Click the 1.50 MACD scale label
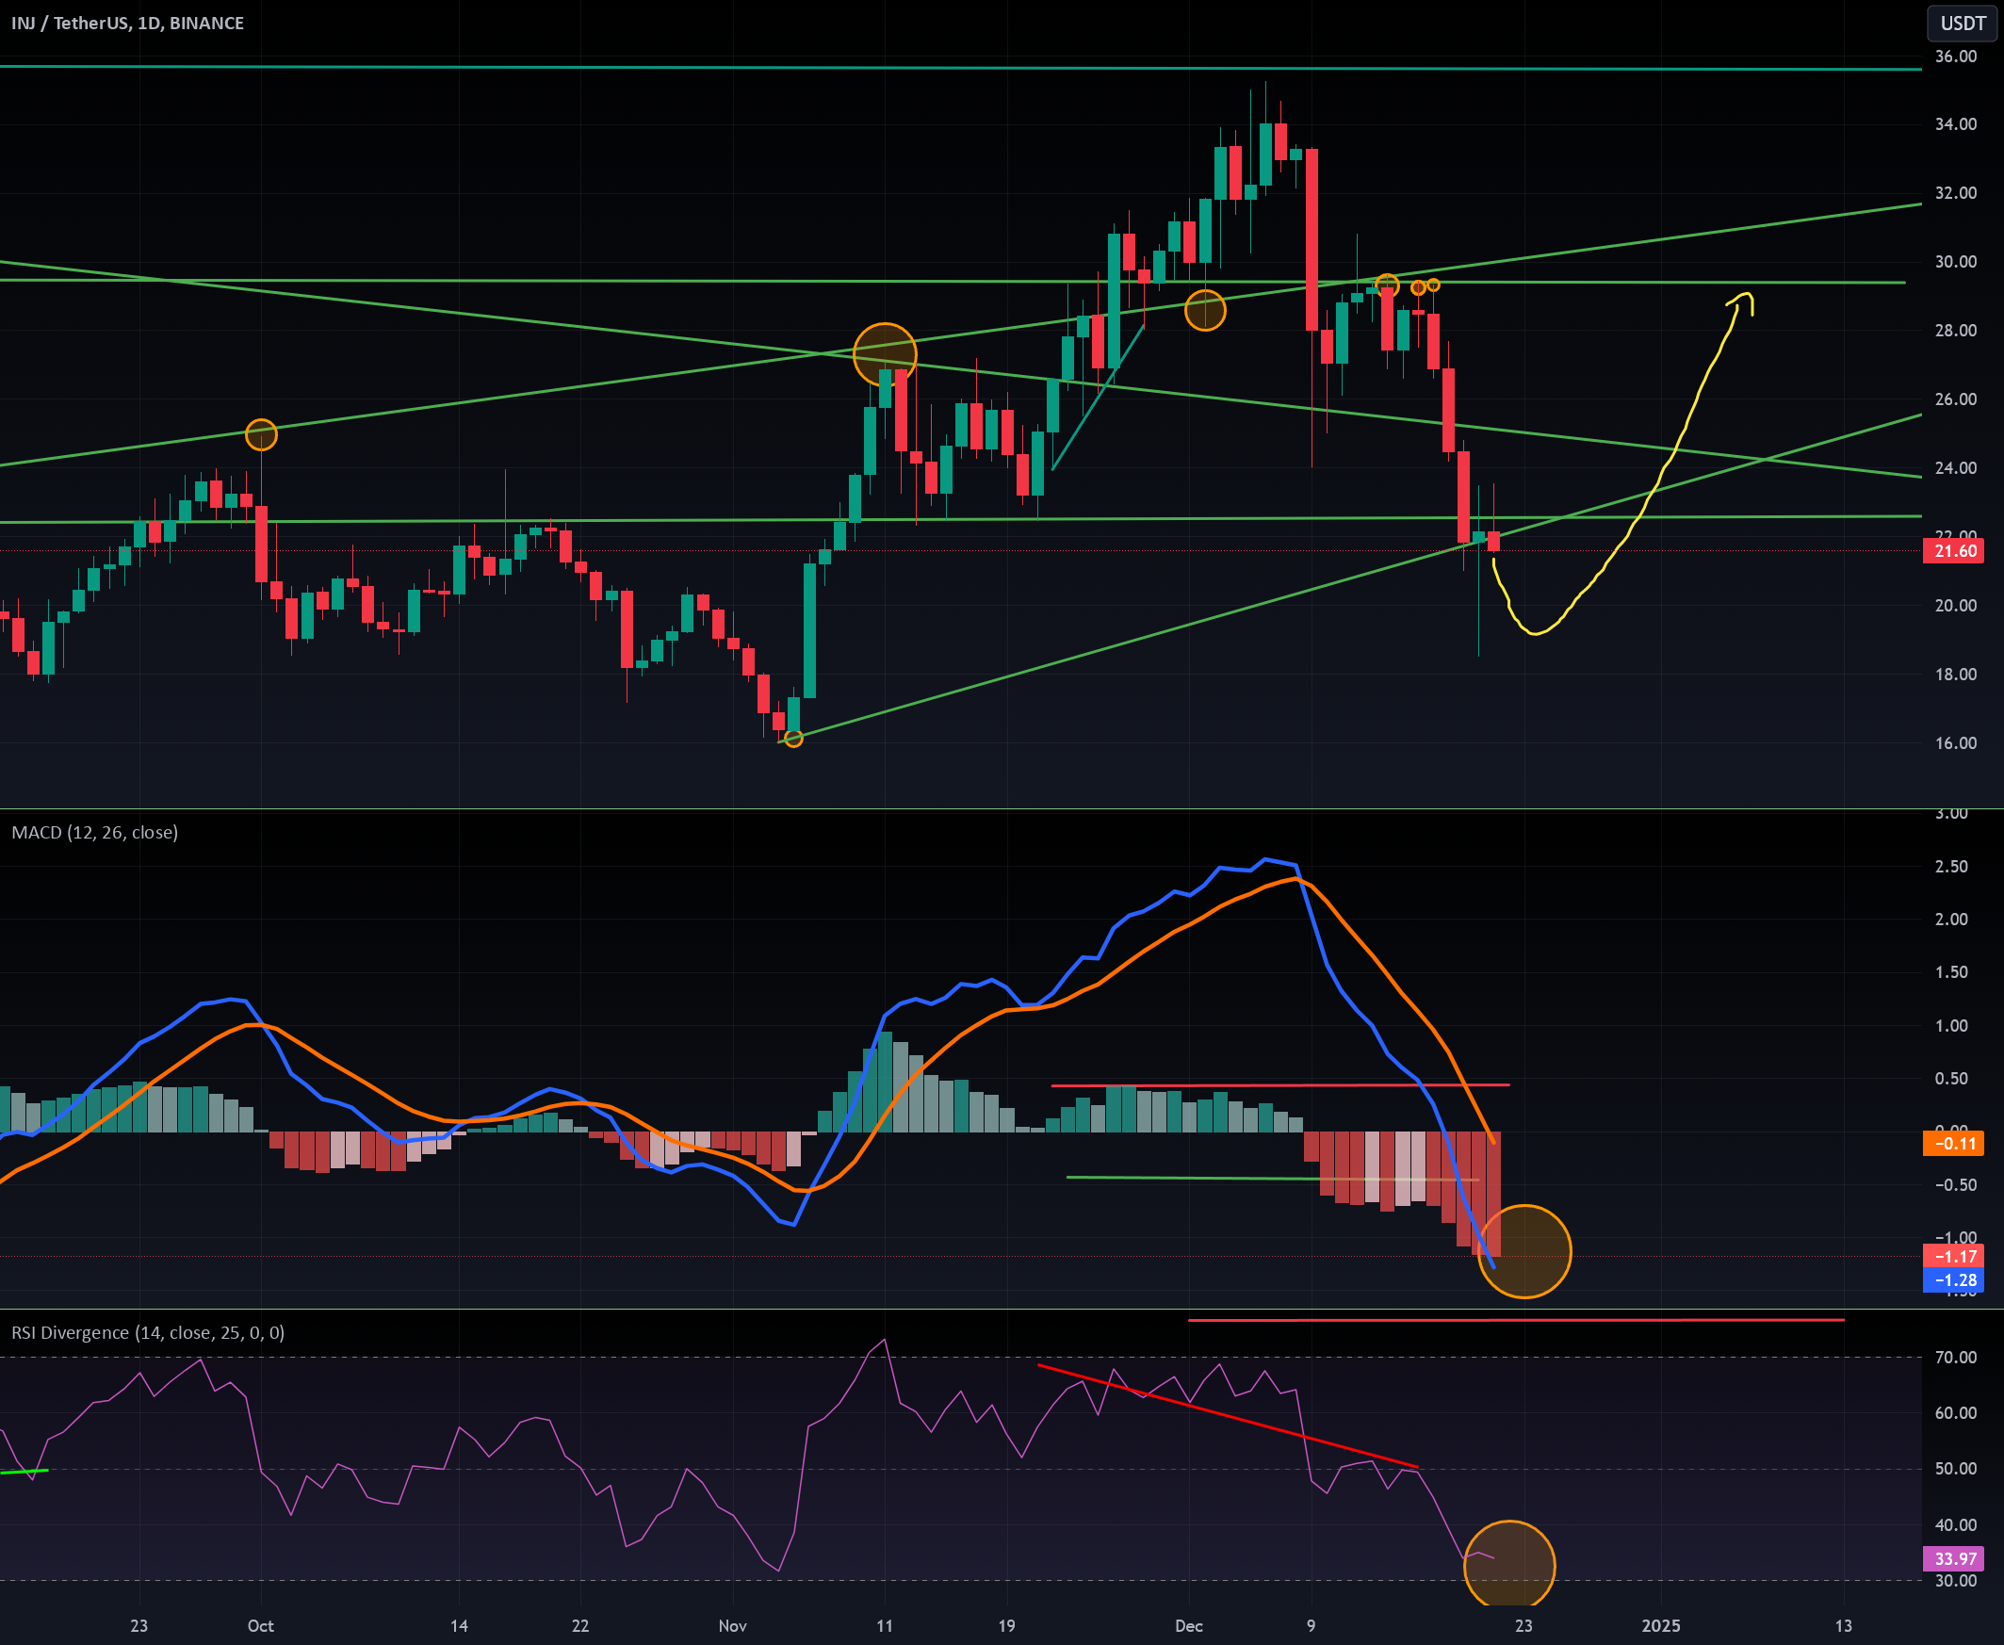Image resolution: width=2004 pixels, height=1645 pixels. coord(1951,972)
